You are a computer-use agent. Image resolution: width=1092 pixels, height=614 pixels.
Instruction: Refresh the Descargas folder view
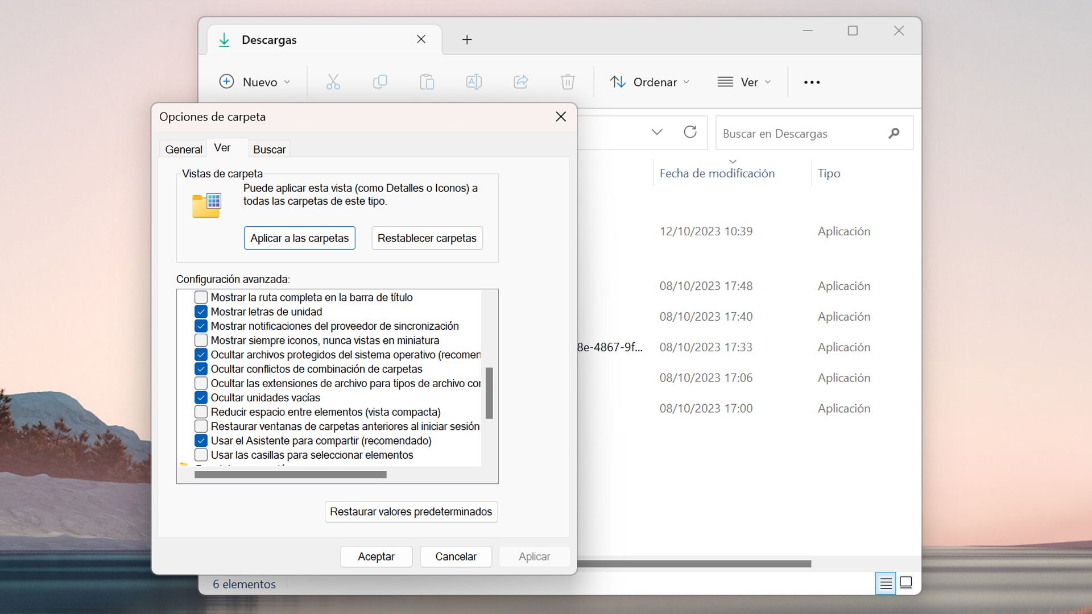click(690, 132)
